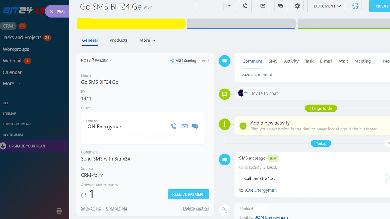
Task: Email contact JON Energyman via envelope icon
Action: tap(184, 126)
